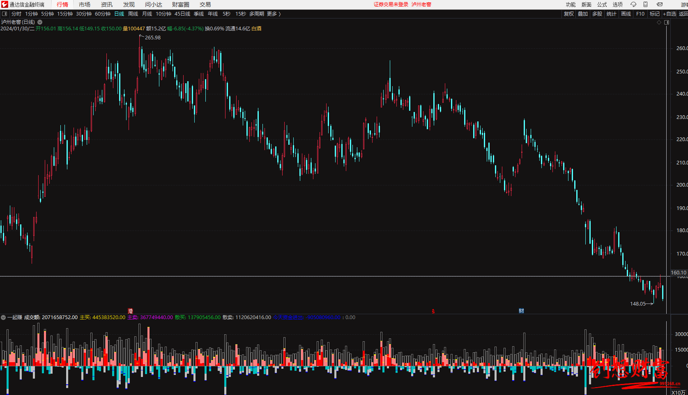Click the 财 marker icon below chart
Image resolution: width=688 pixels, height=395 pixels.
521,311
